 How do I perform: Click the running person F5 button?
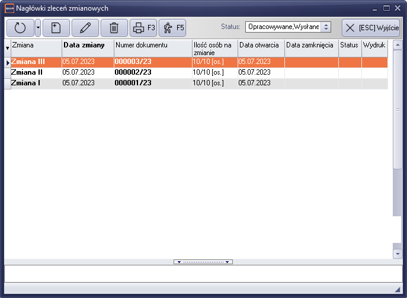172,28
